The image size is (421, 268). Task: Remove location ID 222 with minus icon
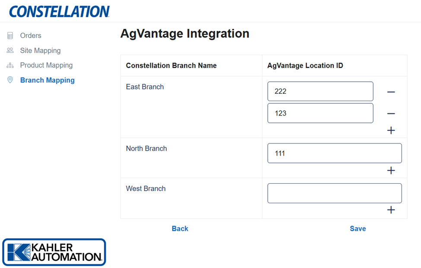pyautogui.click(x=391, y=92)
